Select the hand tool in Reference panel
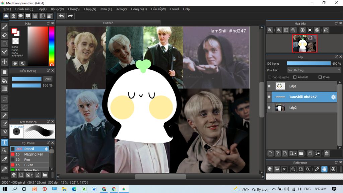Image resolution: width=343 pixels, height=193 pixels. [324, 169]
